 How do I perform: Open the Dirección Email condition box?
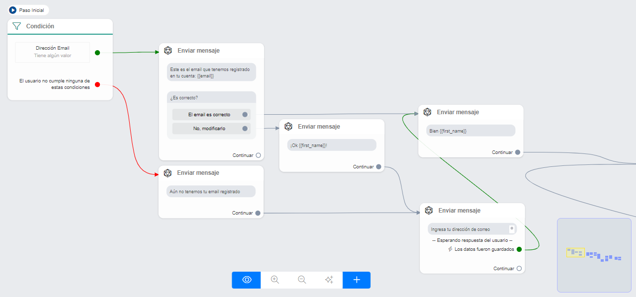(53, 52)
